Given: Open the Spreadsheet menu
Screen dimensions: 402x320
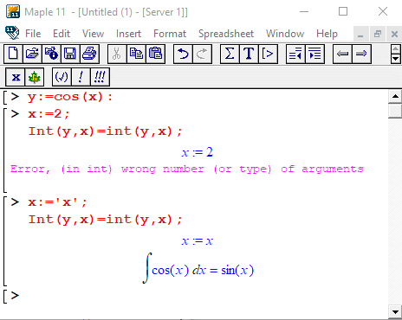Looking at the screenshot, I should point(226,34).
